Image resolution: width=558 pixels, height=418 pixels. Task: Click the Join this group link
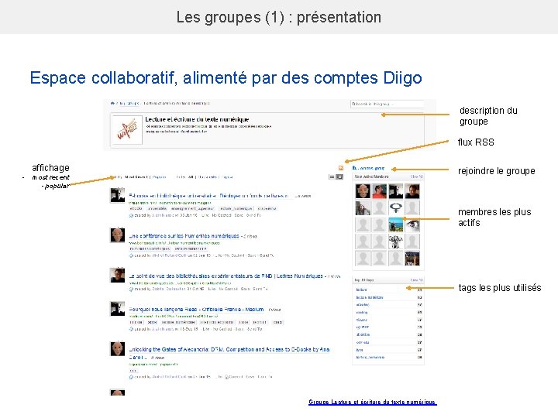pyautogui.click(x=369, y=168)
